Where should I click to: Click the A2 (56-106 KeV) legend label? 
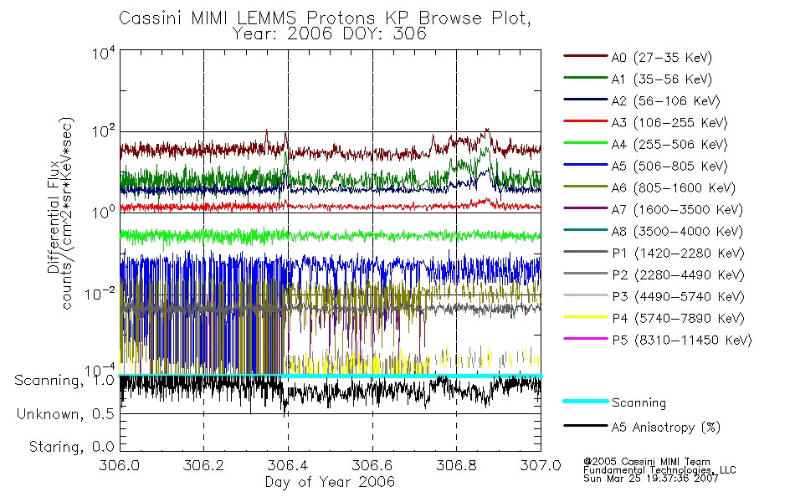(x=665, y=101)
